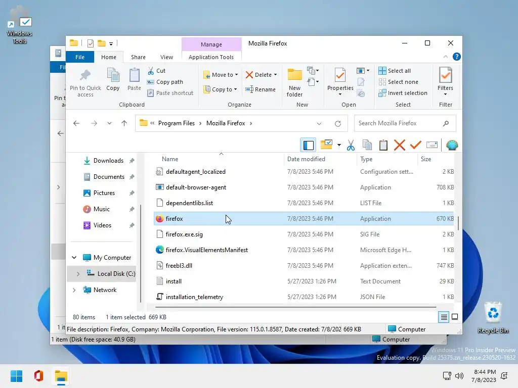518x388 pixels.
Task: Click Invert selection in the ribbon
Action: pos(403,93)
